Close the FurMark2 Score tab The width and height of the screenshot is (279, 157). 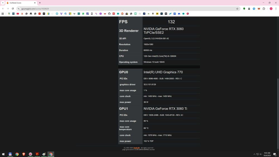coord(35,3)
